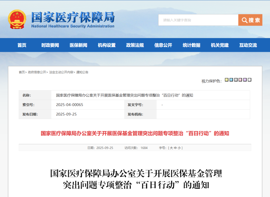Screen dimensions: 270x197
Task: Open the 互动交流 navigation item
Action: coord(248,45)
